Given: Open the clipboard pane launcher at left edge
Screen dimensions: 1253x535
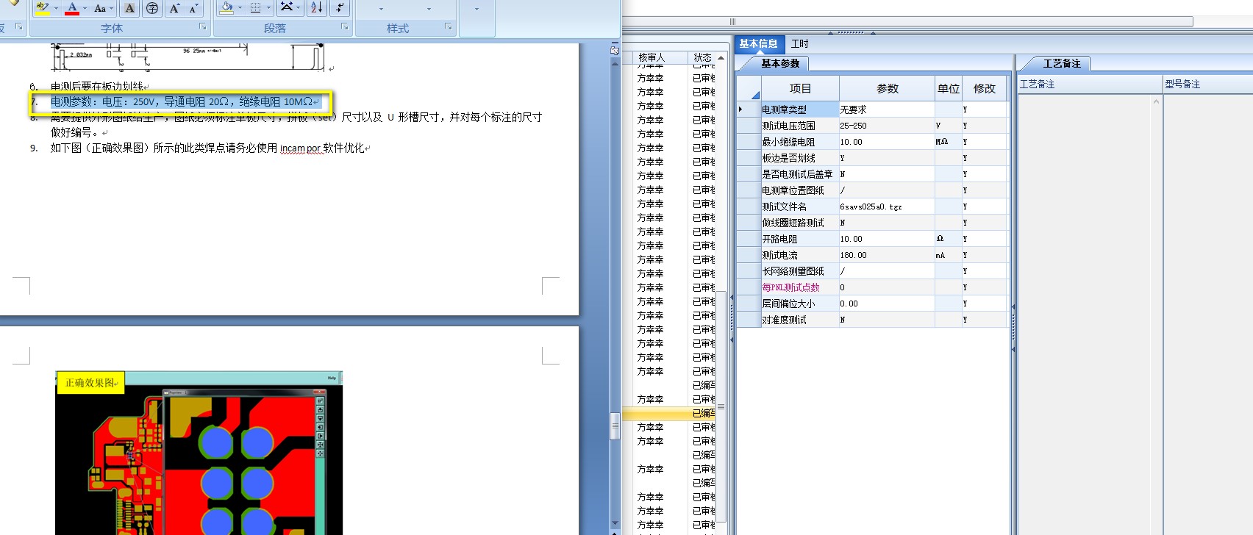Looking at the screenshot, I should (x=19, y=27).
